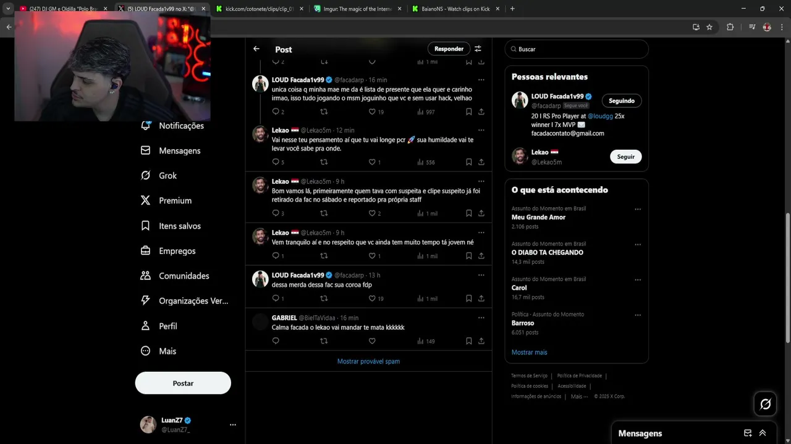791x444 pixels.
Task: Like Lekao's 'Bom vamos lá' post
Action: (372, 213)
